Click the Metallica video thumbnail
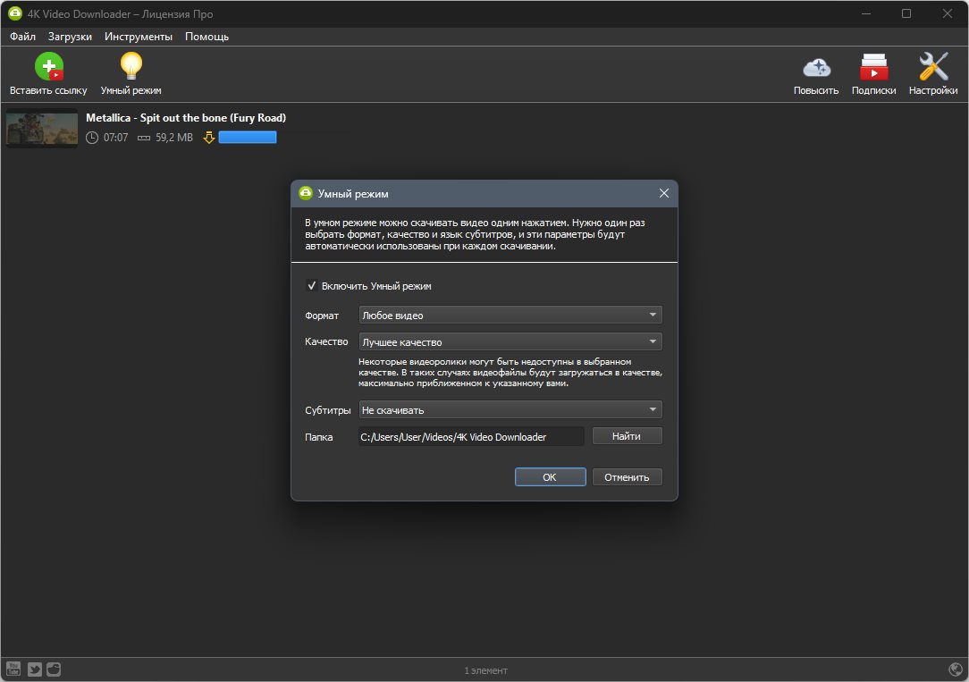Image resolution: width=969 pixels, height=682 pixels. (42, 128)
